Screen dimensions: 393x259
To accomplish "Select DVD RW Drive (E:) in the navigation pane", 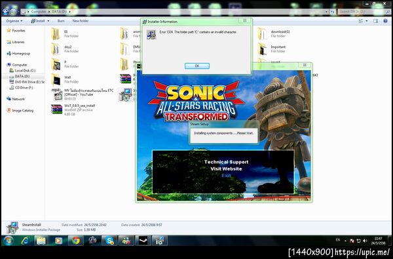I will coord(27,82).
